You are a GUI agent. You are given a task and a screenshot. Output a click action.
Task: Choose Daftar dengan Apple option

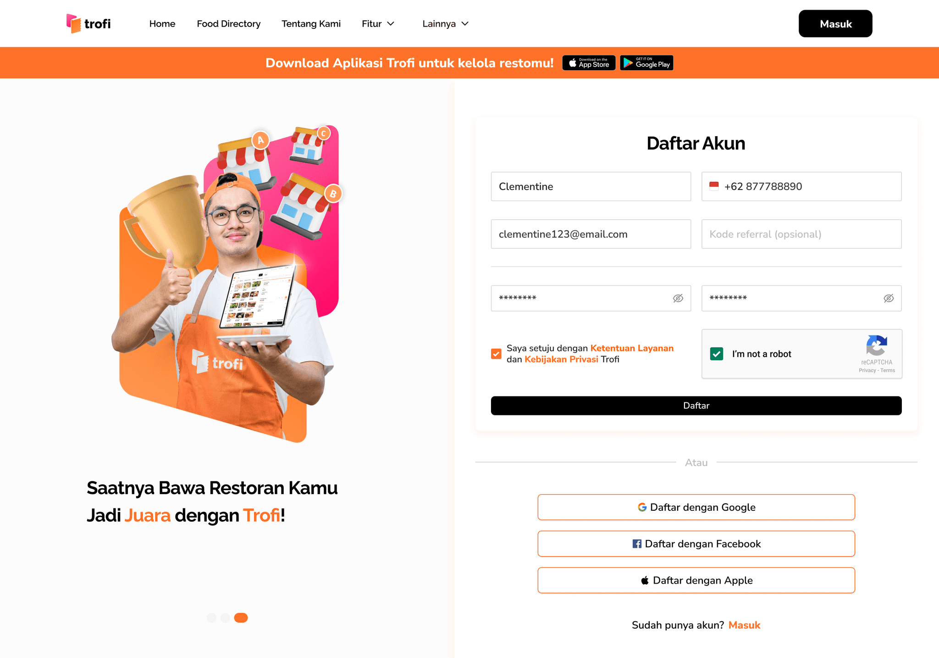(696, 580)
